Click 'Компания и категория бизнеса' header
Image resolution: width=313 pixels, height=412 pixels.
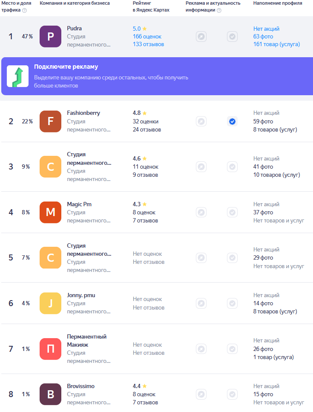pyautogui.click(x=75, y=3)
